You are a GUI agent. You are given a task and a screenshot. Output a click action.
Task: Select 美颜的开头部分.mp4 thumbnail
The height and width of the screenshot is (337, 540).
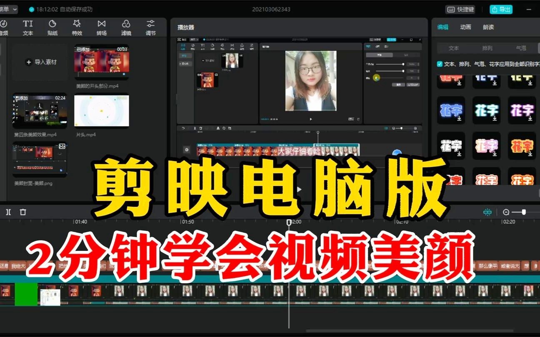pos(102,62)
